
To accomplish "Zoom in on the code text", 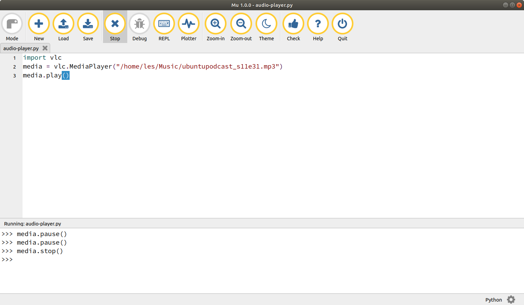I will 216,27.
